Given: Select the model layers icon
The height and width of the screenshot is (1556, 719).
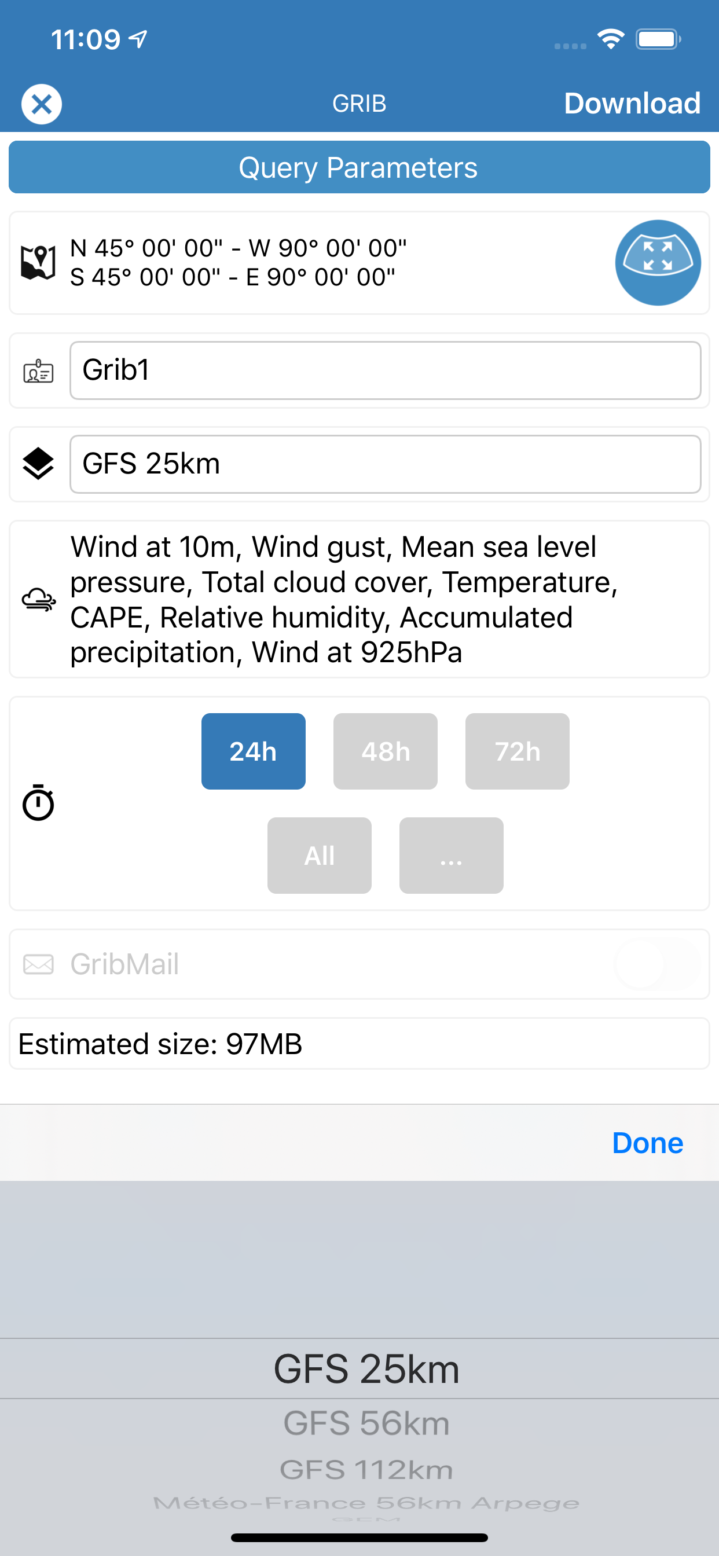Looking at the screenshot, I should tap(38, 464).
